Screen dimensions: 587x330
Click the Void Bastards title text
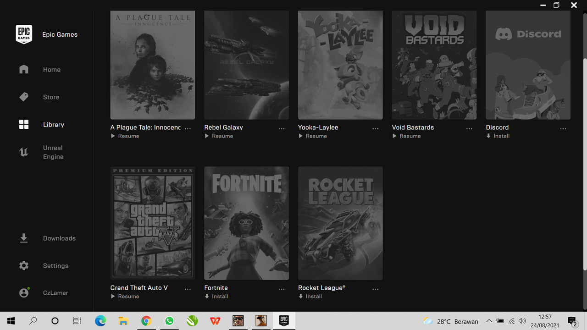point(413,127)
